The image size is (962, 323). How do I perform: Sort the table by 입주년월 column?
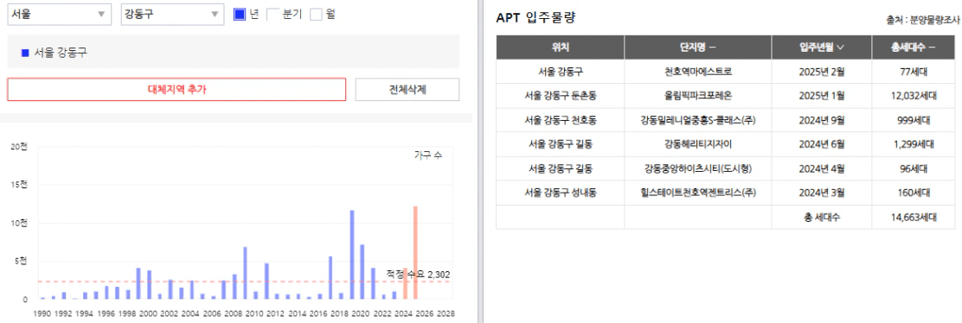coord(822,47)
